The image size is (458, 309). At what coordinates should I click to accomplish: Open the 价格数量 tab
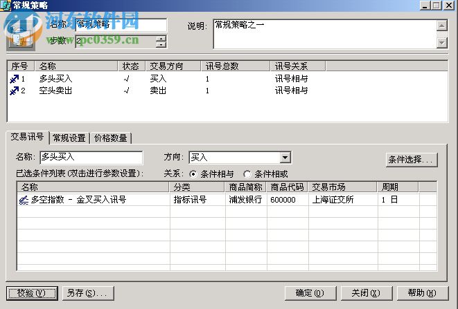[x=111, y=138]
